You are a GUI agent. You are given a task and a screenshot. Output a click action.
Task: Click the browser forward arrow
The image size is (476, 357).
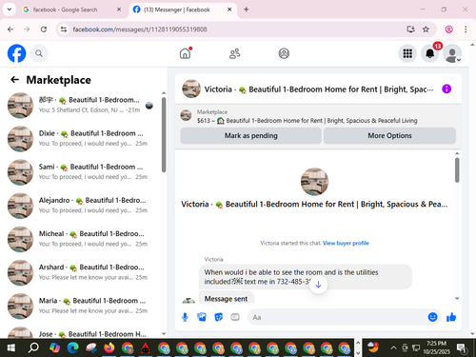coord(27,30)
